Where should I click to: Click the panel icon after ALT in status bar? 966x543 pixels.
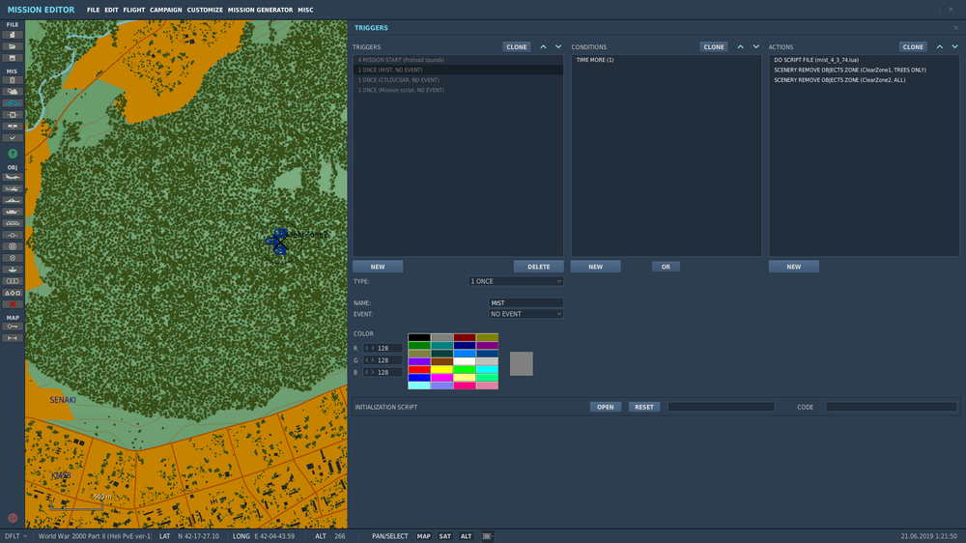point(487,536)
